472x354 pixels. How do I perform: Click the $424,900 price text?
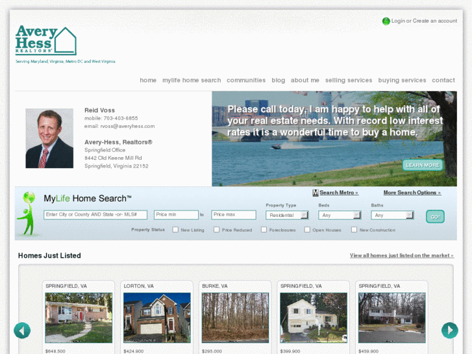[x=133, y=351]
